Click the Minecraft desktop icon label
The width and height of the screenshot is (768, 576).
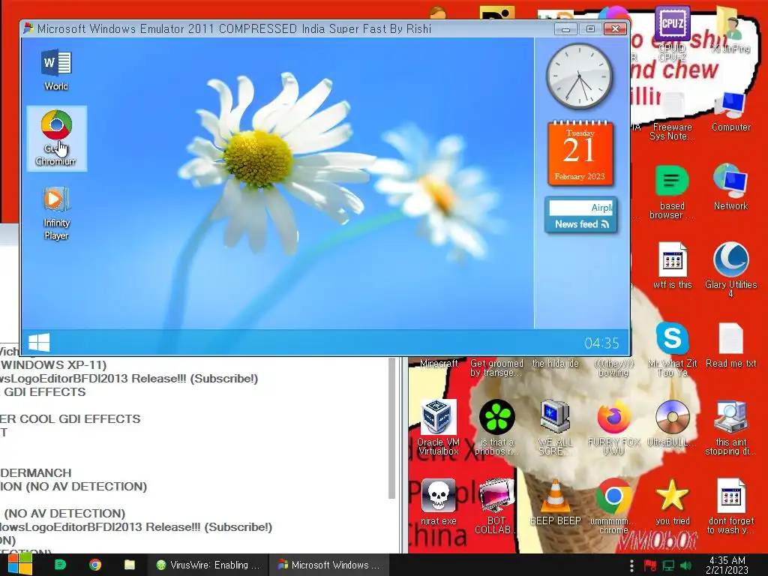tap(439, 364)
